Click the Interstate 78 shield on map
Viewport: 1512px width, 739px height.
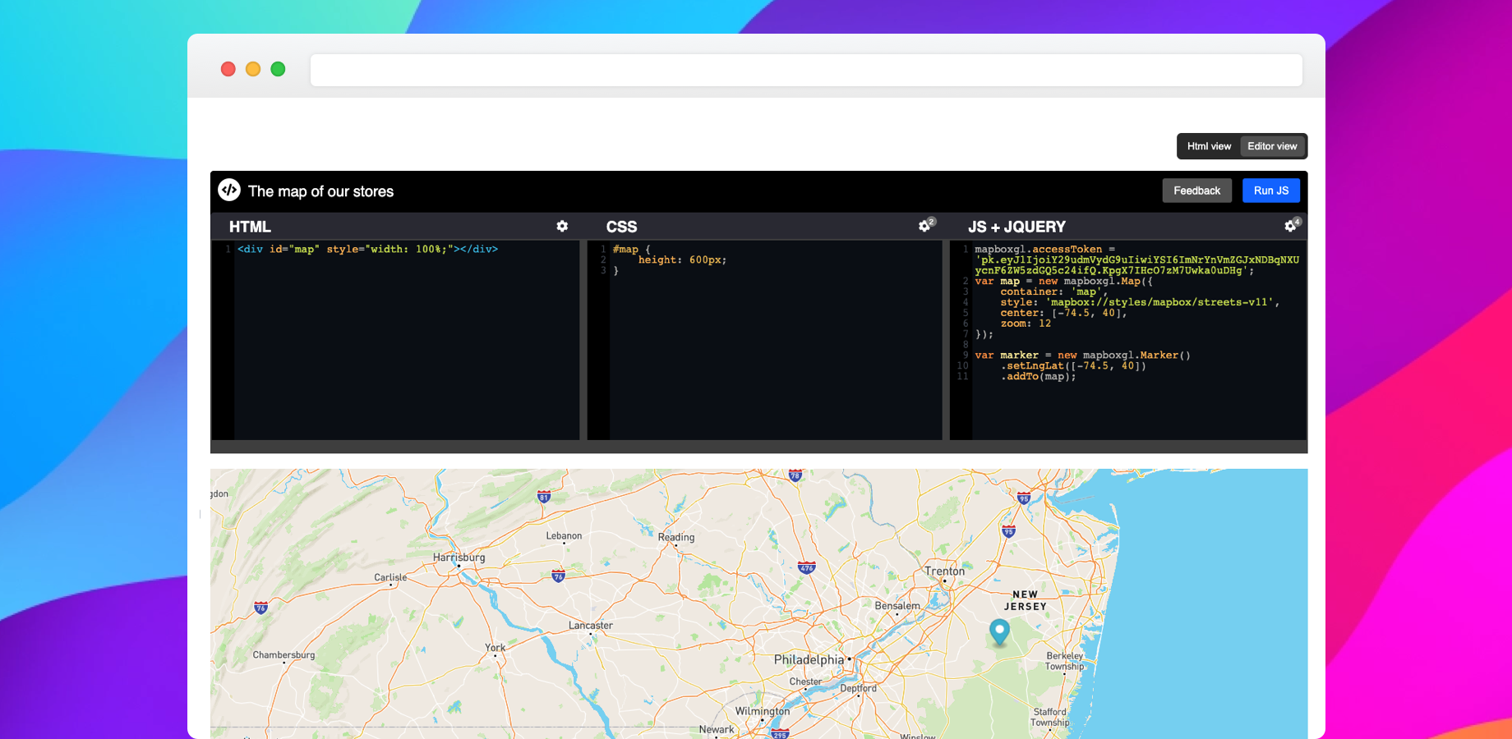[795, 475]
